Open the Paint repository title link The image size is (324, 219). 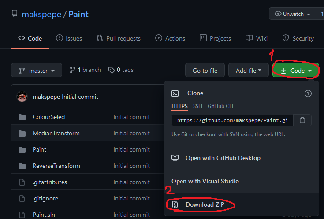(78, 14)
